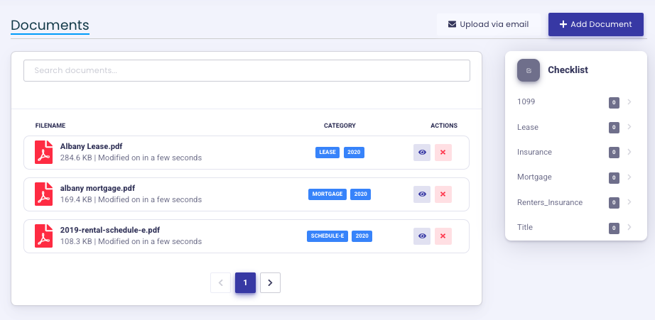Click the CATEGORY column header
This screenshot has height=320, width=655.
click(340, 126)
